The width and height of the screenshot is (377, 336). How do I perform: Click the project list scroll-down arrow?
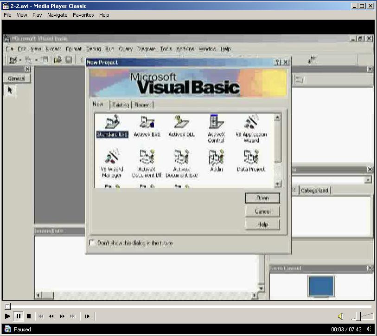(x=277, y=184)
